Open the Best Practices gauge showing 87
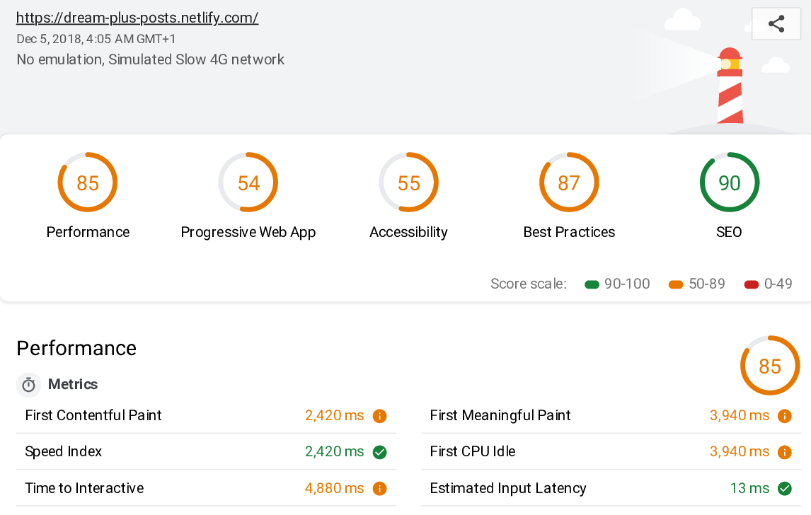This screenshot has height=515, width=811. (569, 183)
